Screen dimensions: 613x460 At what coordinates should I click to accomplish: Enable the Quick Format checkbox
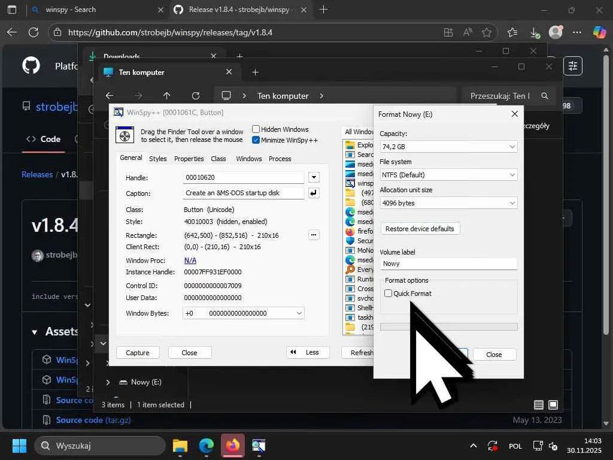(x=388, y=293)
